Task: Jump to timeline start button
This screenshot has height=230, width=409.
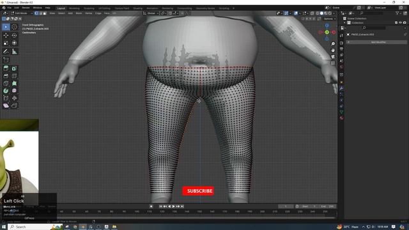Action: click(x=160, y=206)
